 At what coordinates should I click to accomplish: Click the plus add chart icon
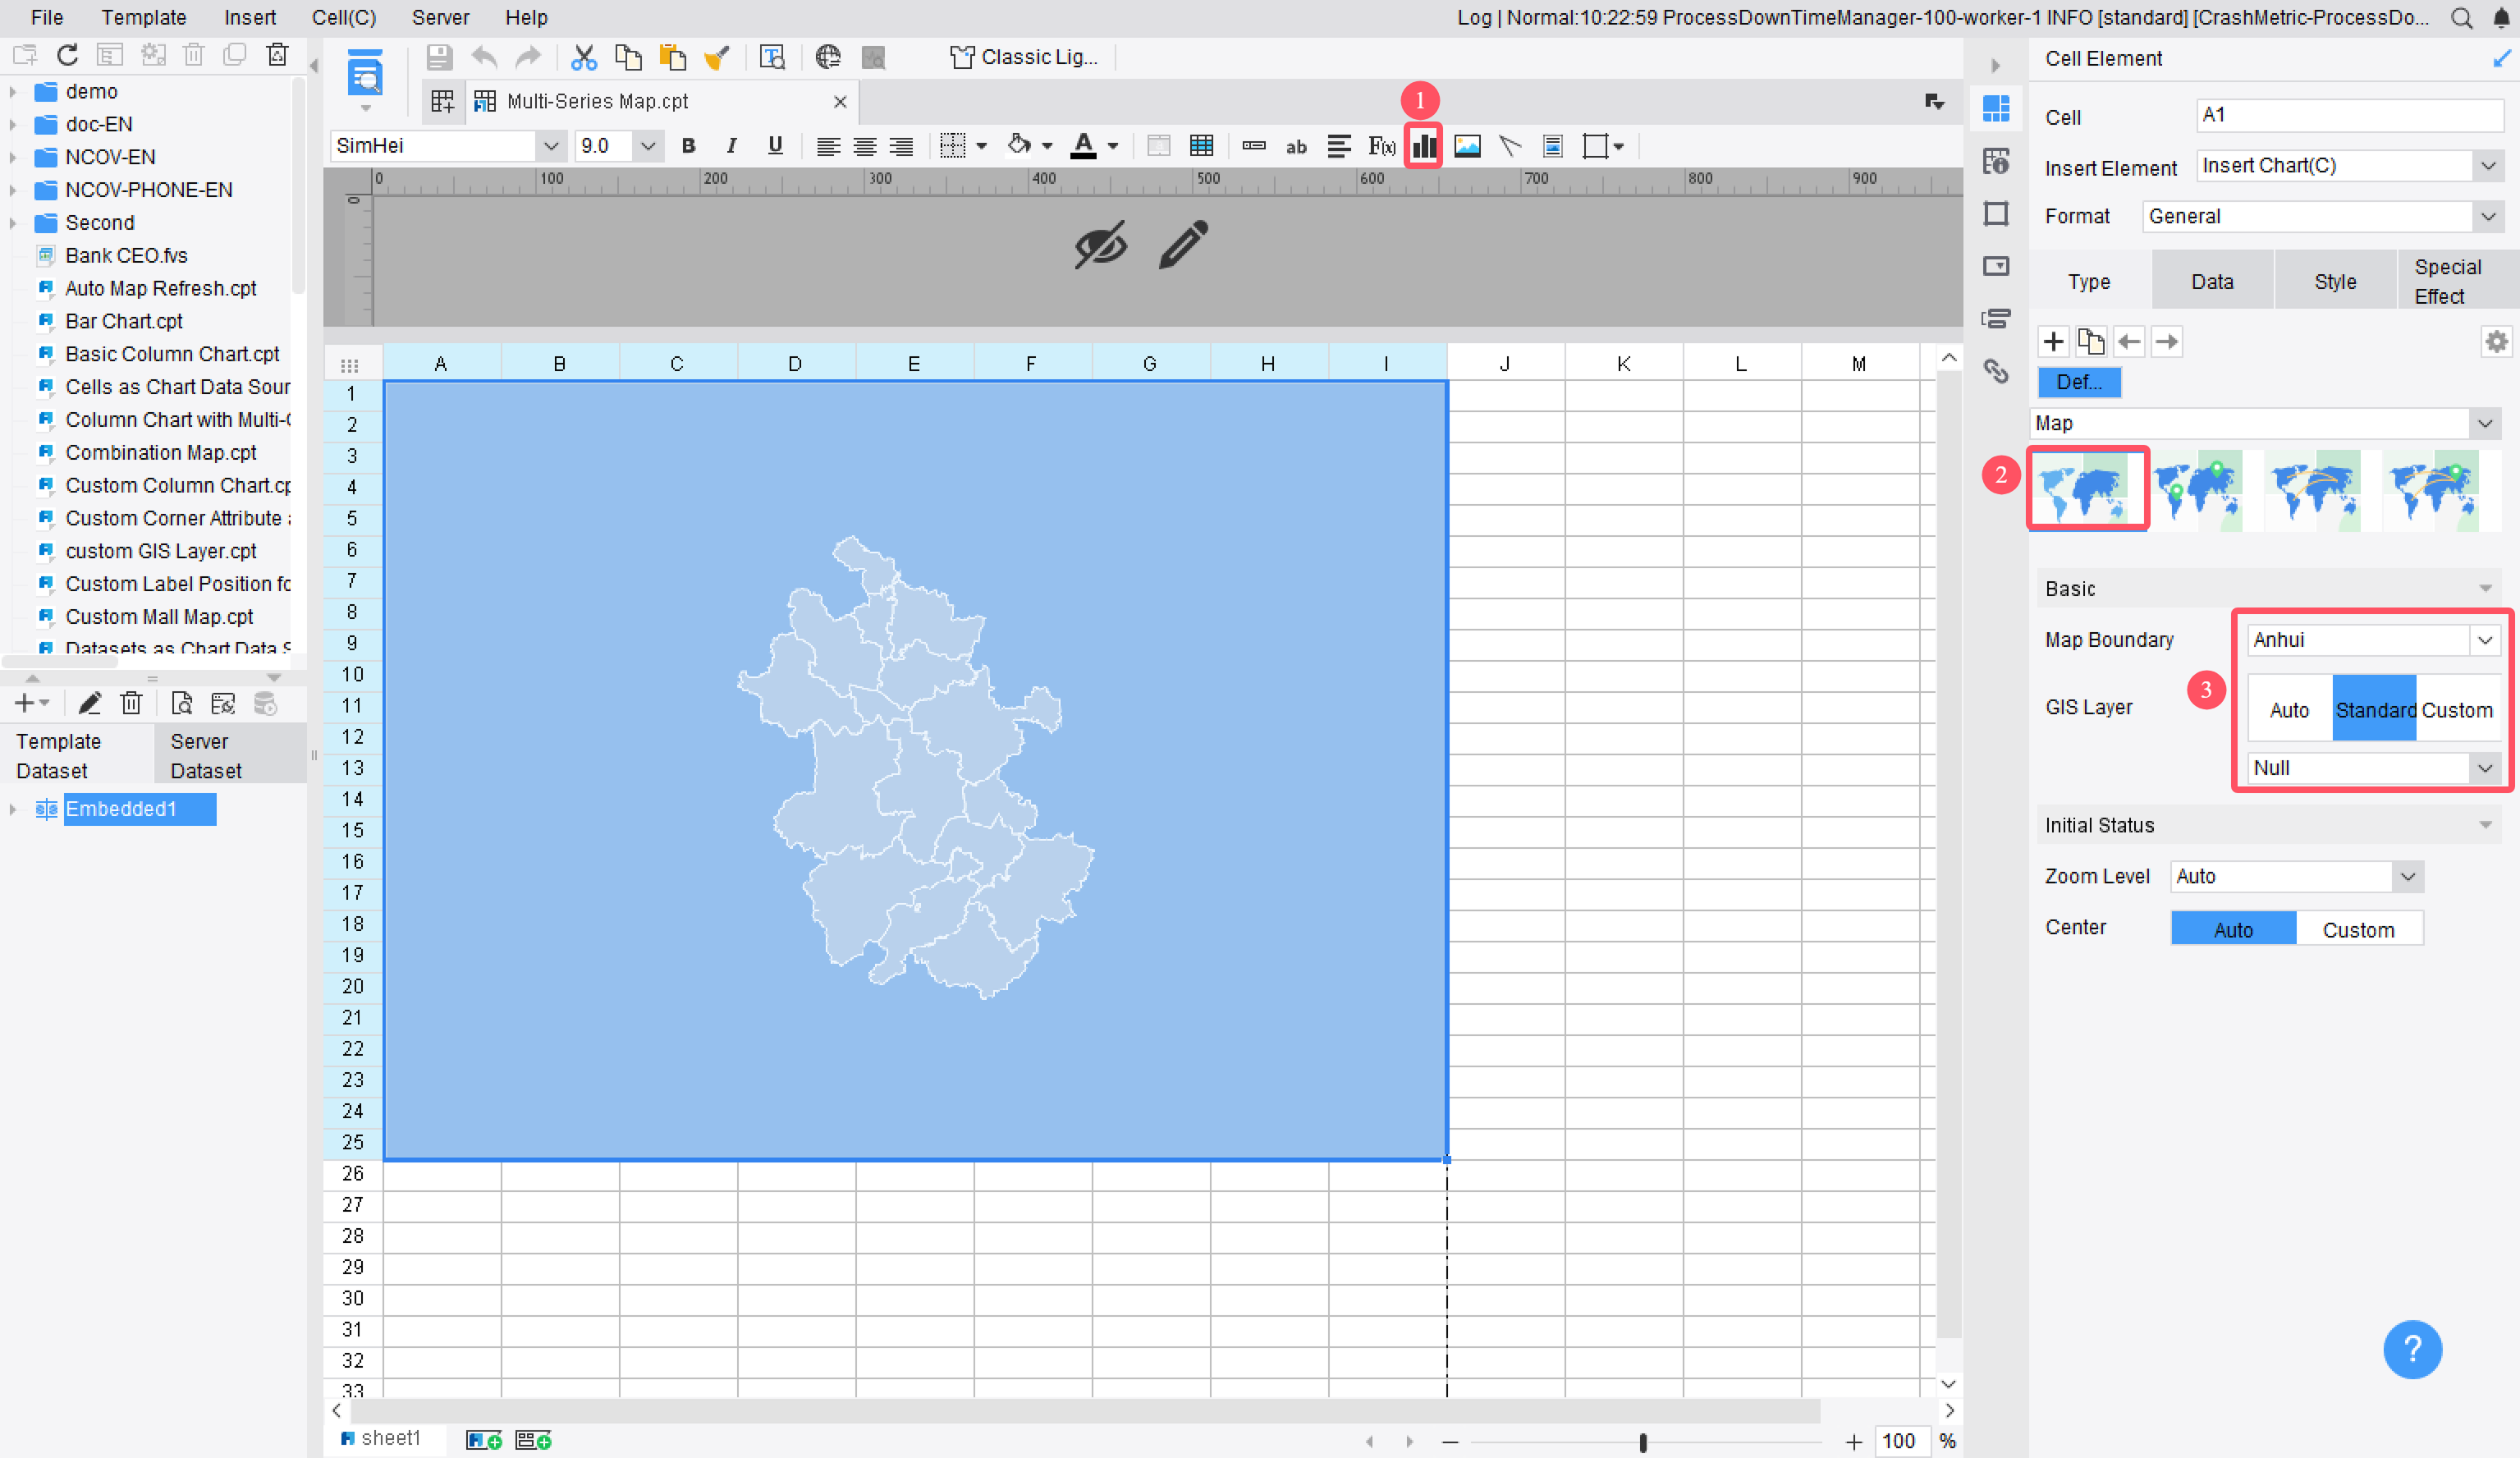(x=2053, y=341)
